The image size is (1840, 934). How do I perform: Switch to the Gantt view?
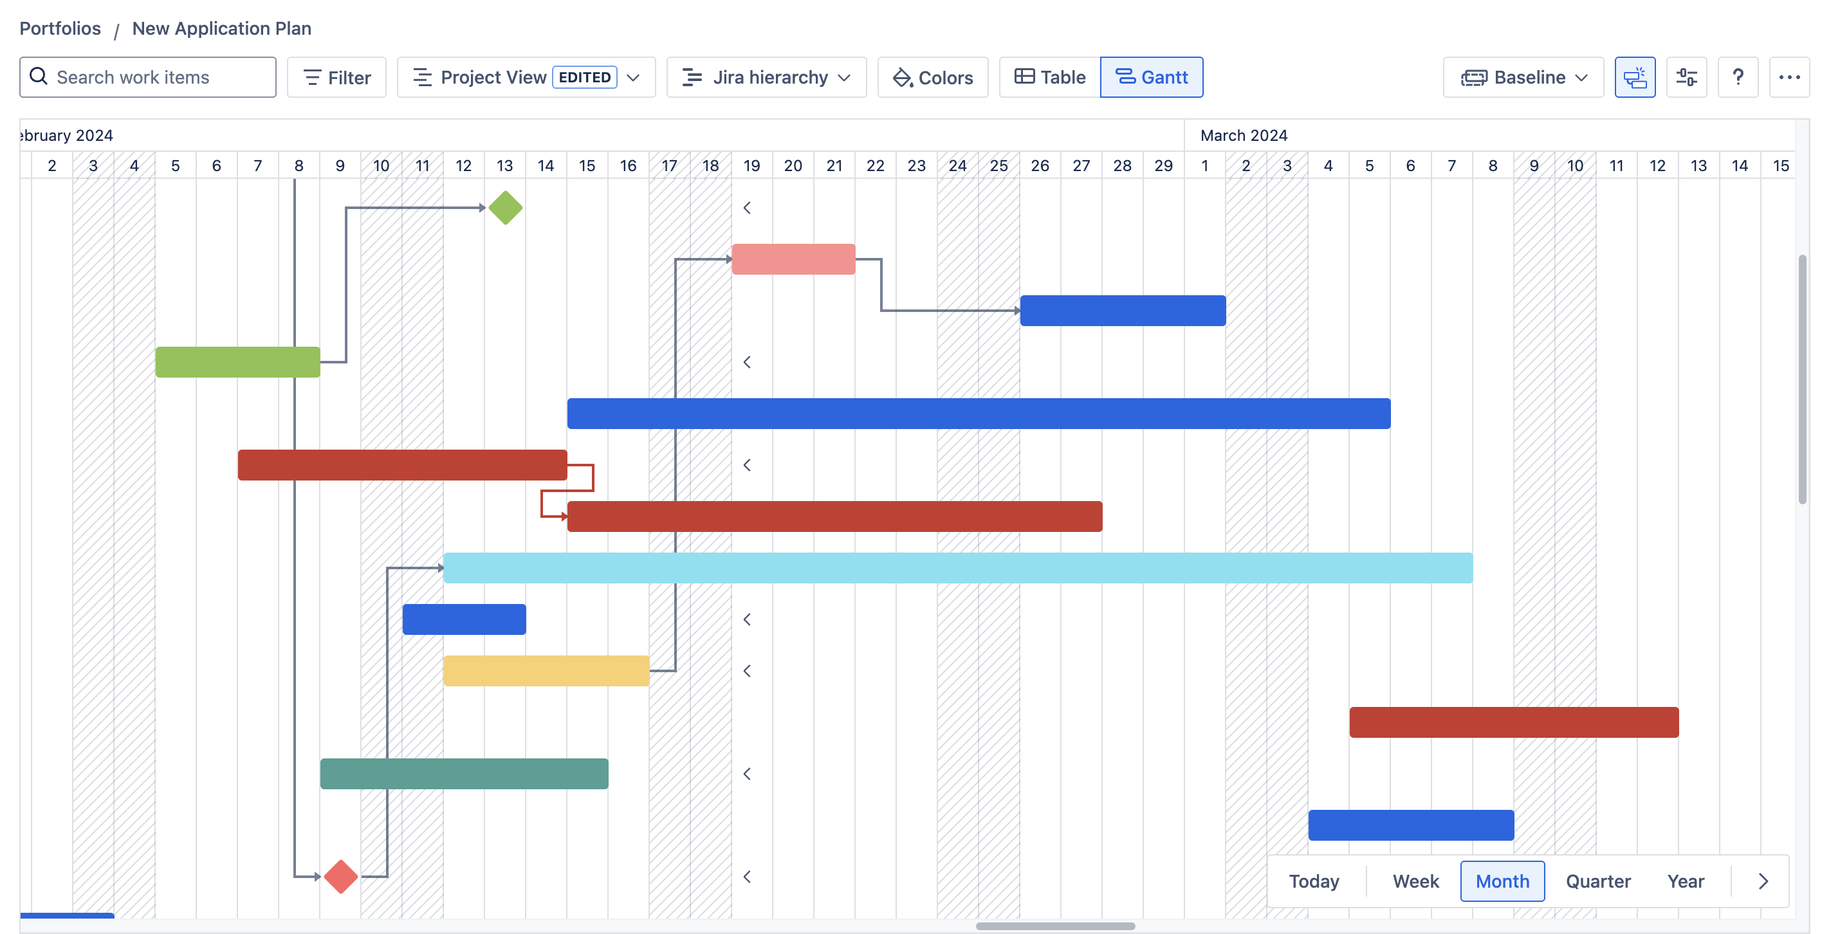[1151, 77]
